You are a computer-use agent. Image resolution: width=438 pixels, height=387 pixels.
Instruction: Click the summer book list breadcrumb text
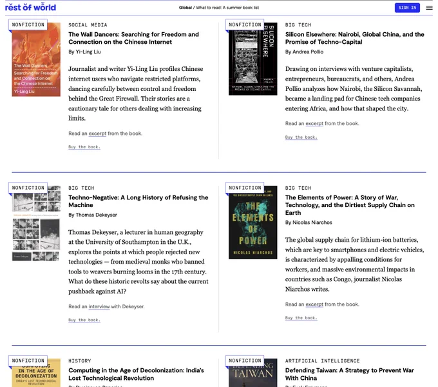pos(227,8)
